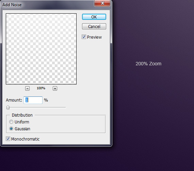
Task: Confirm noise settings with OK button
Action: 94,17
